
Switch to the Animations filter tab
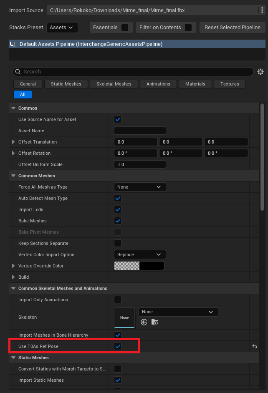coord(158,84)
